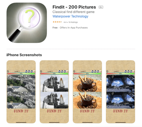Click the star rating icons
This screenshot has height=127, width=142.
(57, 22)
